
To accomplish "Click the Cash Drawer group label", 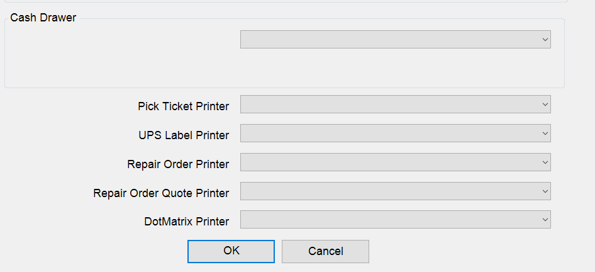I will [x=43, y=18].
